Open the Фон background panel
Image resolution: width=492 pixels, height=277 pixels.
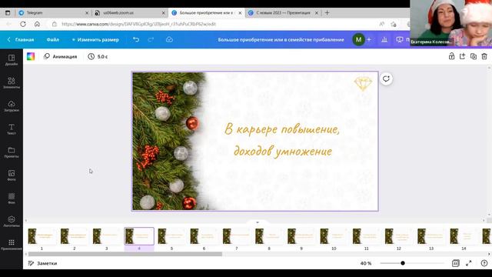[x=12, y=199]
